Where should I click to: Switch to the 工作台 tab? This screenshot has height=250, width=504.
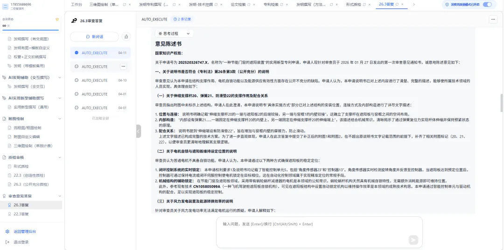point(76,5)
